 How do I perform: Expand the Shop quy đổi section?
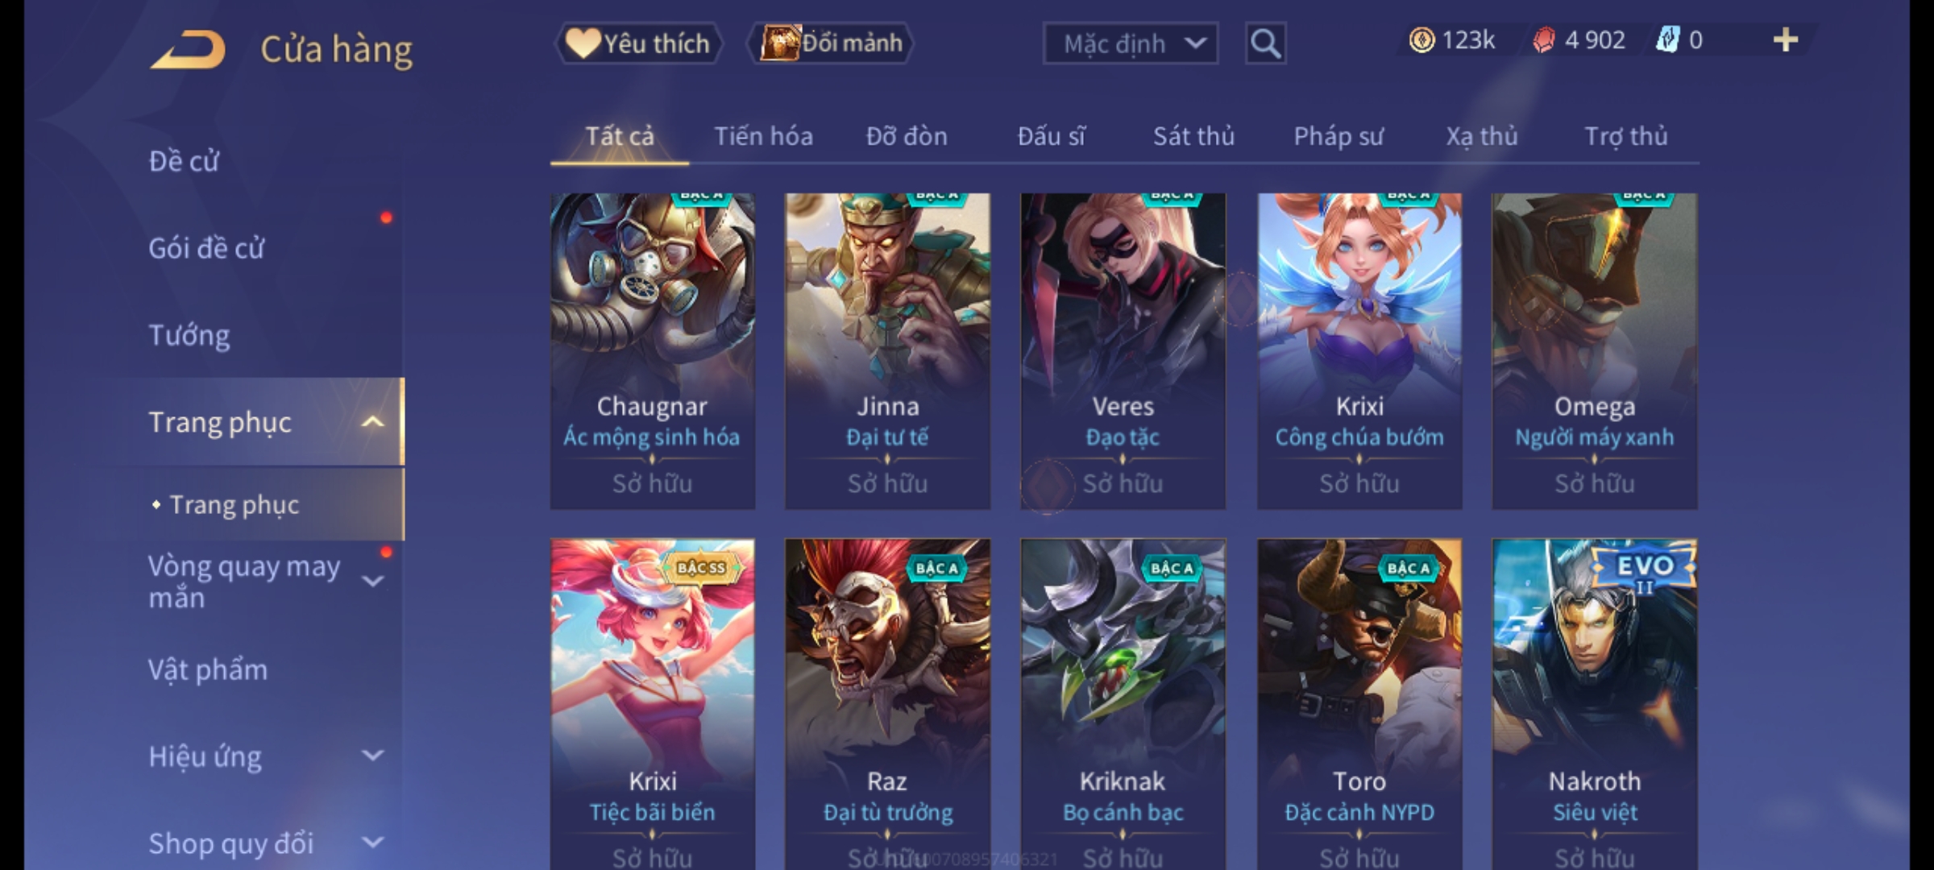click(372, 843)
